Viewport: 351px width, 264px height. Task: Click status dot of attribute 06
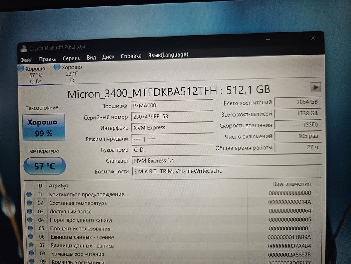tap(31, 236)
